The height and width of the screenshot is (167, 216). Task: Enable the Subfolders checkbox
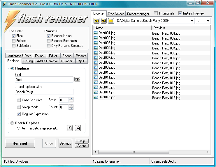(13, 46)
